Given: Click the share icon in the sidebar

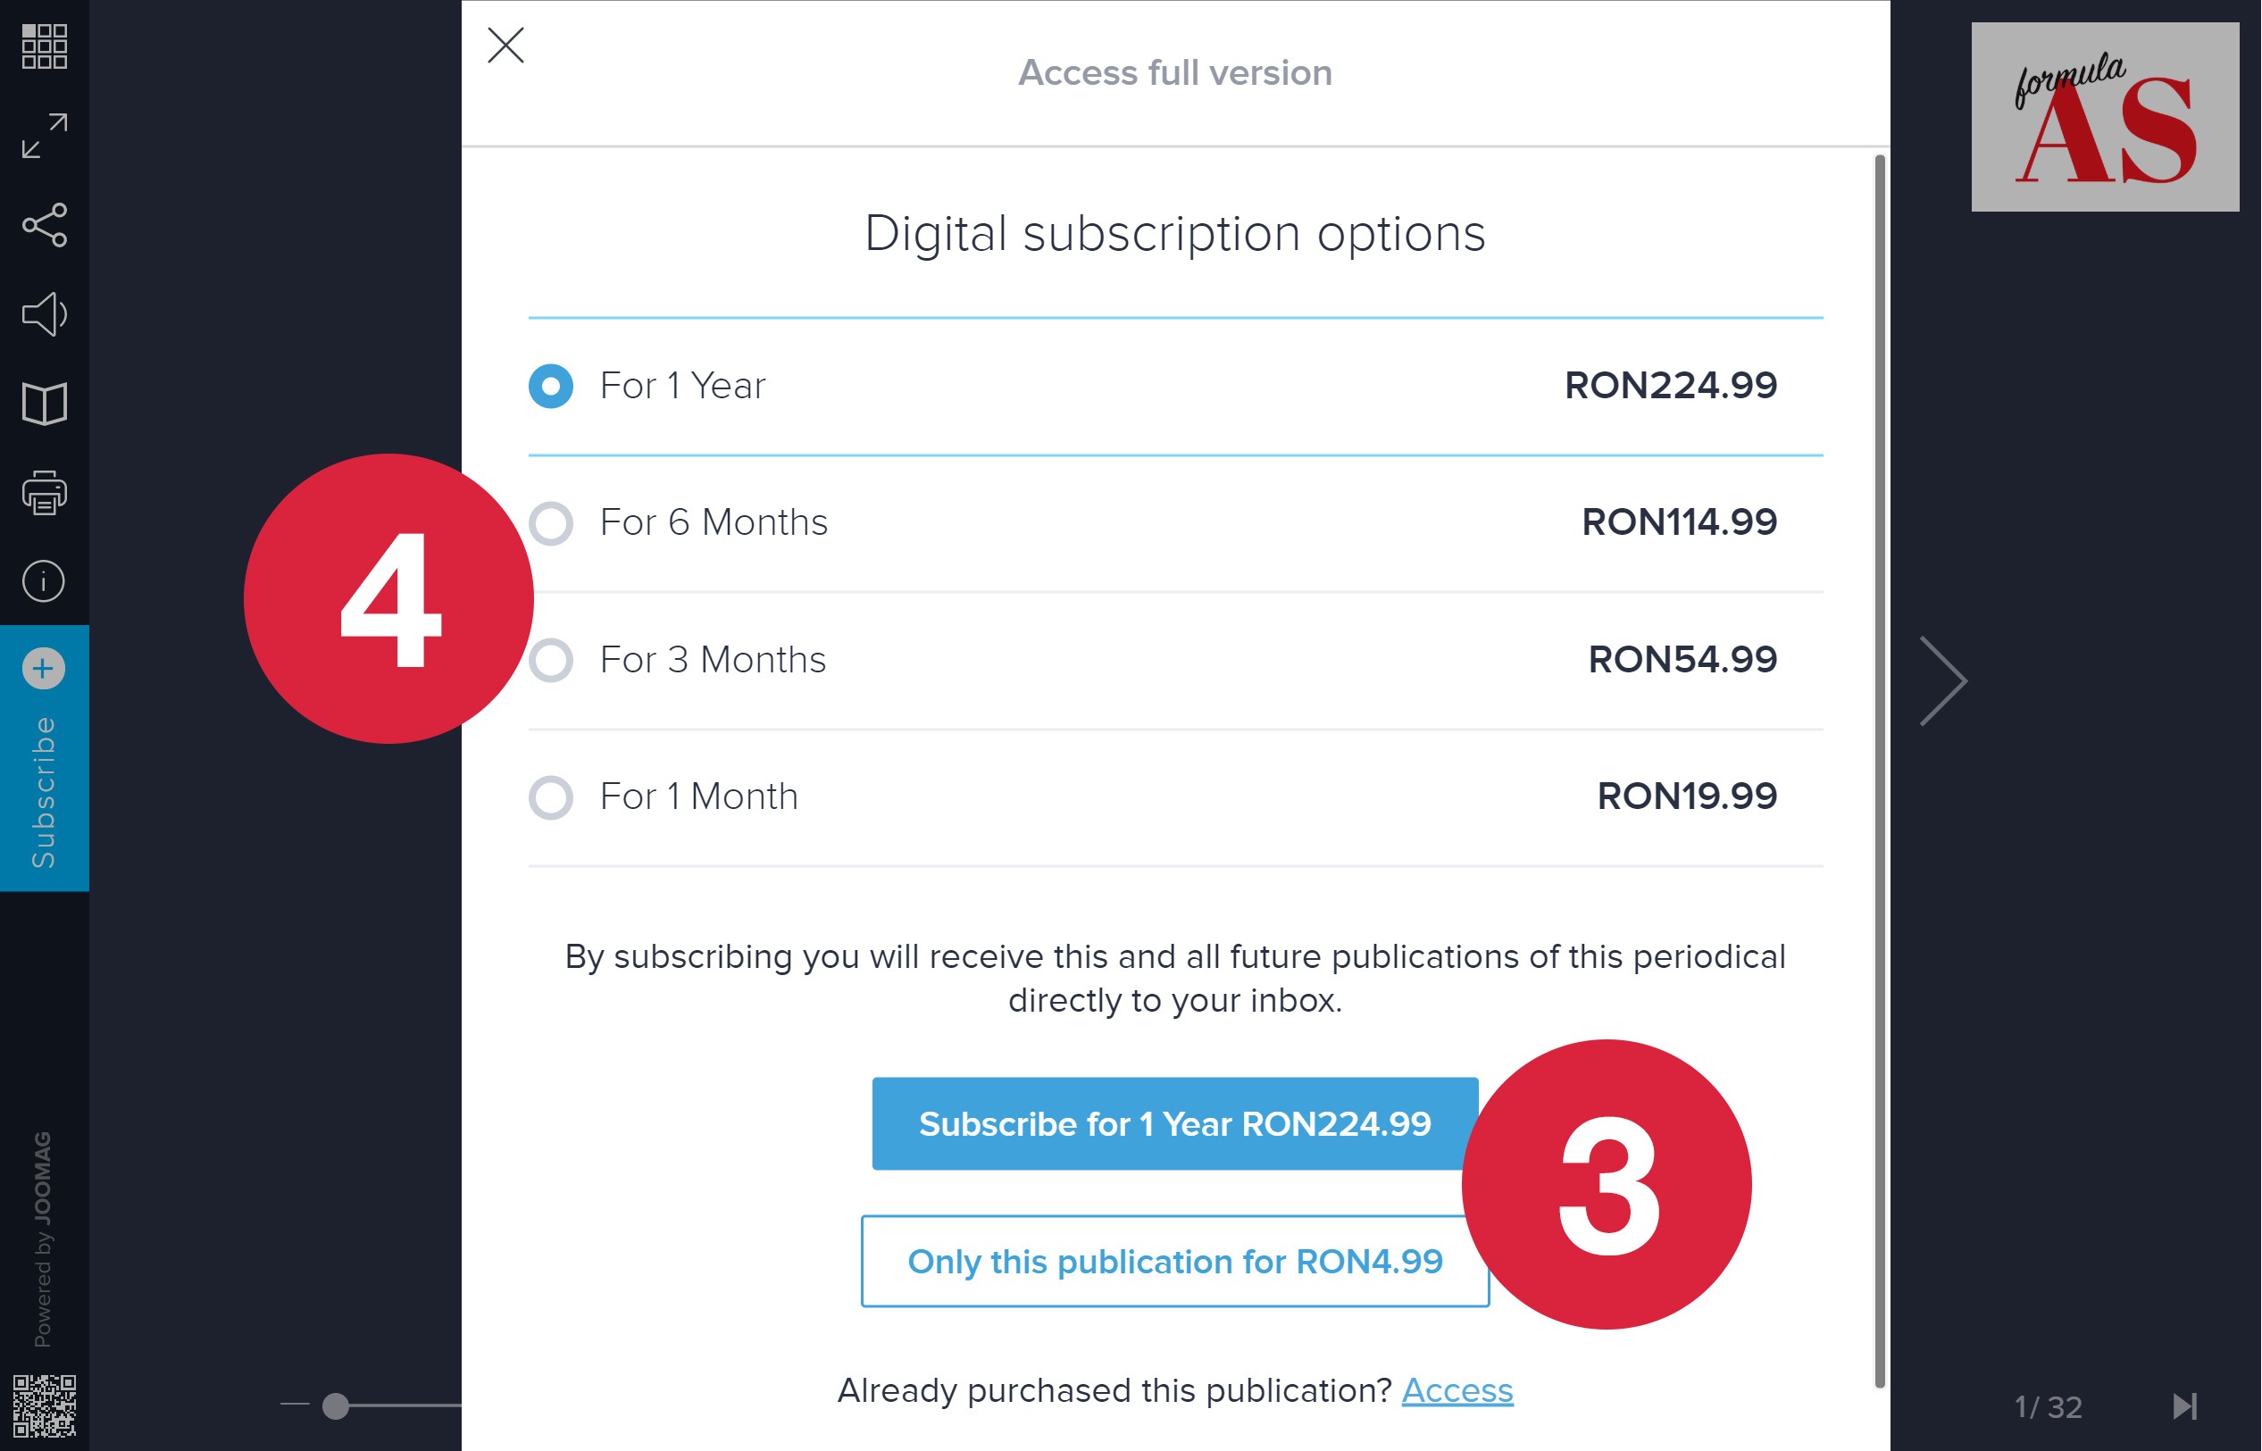Looking at the screenshot, I should 45,225.
